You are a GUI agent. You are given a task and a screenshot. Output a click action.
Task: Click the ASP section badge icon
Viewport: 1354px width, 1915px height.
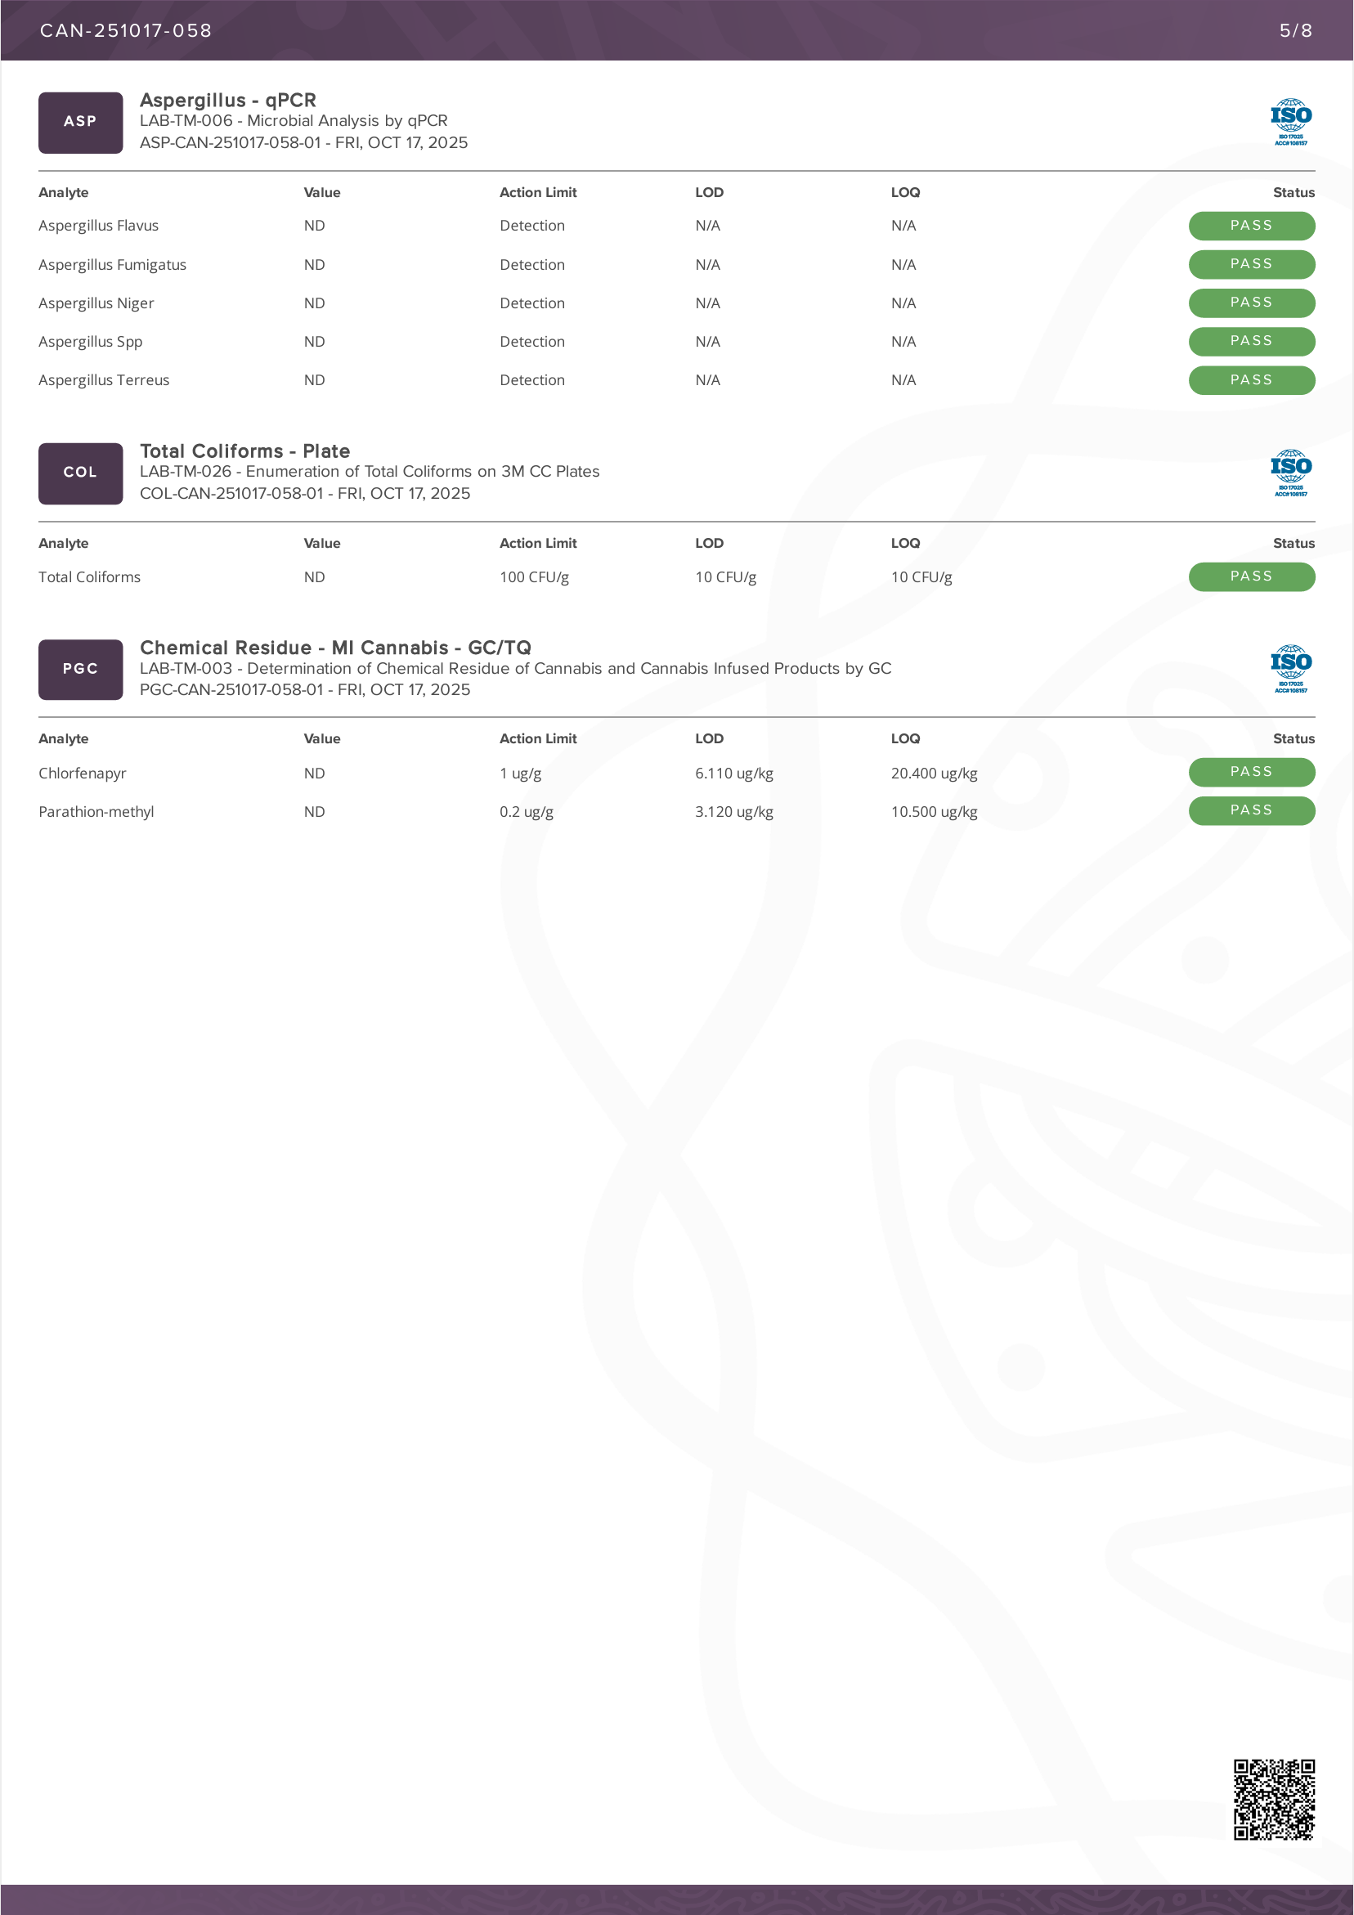(x=80, y=123)
